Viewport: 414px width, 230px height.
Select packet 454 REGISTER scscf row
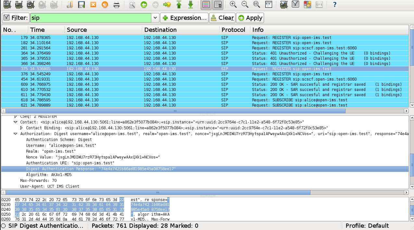click(205, 79)
